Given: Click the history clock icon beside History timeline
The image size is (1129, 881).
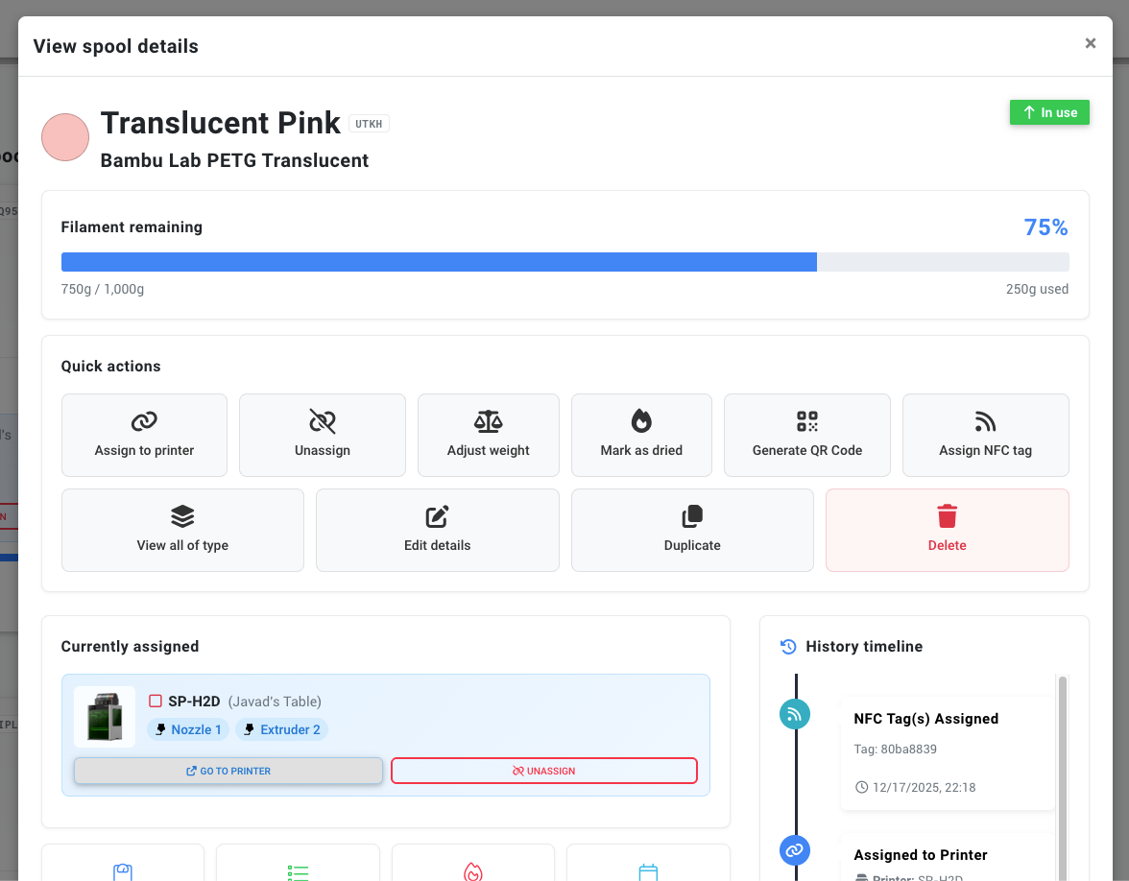Looking at the screenshot, I should 788,647.
